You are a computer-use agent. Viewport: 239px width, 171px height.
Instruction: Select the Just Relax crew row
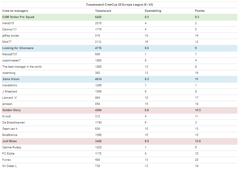pyautogui.click(x=10, y=141)
